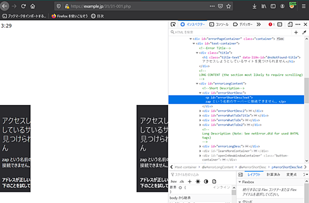Activate the DevTools element picker icon
The width and height of the screenshot is (309, 203).
(173, 24)
